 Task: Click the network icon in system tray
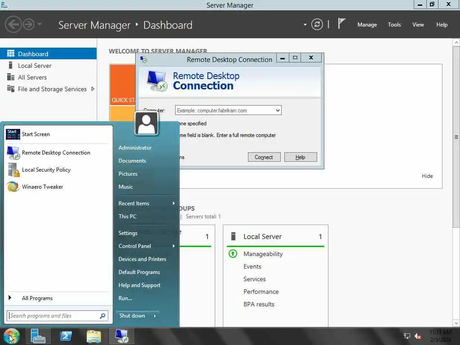click(x=407, y=336)
